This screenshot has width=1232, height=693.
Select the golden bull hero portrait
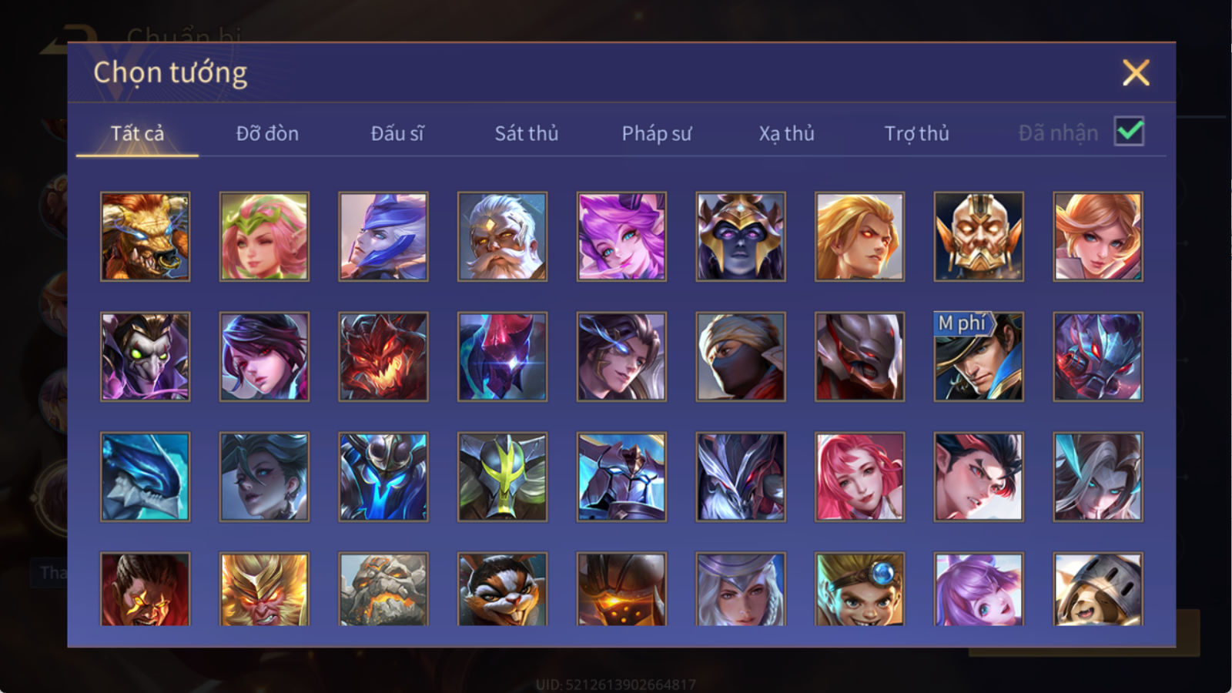point(145,236)
